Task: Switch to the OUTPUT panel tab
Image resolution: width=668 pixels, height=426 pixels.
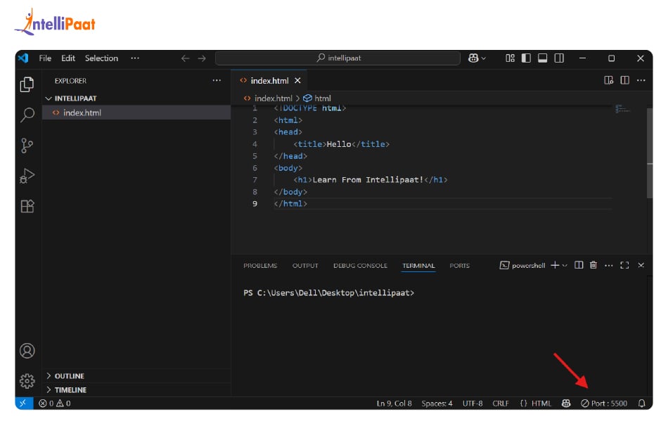Action: 305,266
